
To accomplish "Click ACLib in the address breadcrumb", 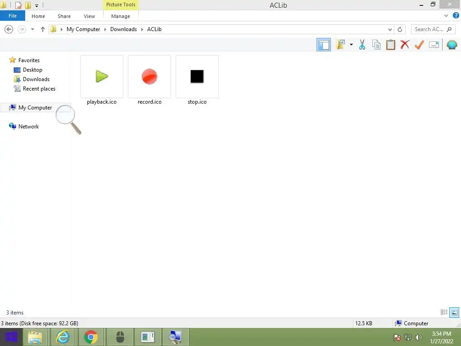I will [154, 29].
